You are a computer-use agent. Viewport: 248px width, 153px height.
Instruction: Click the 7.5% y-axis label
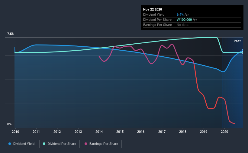pos(11,34)
